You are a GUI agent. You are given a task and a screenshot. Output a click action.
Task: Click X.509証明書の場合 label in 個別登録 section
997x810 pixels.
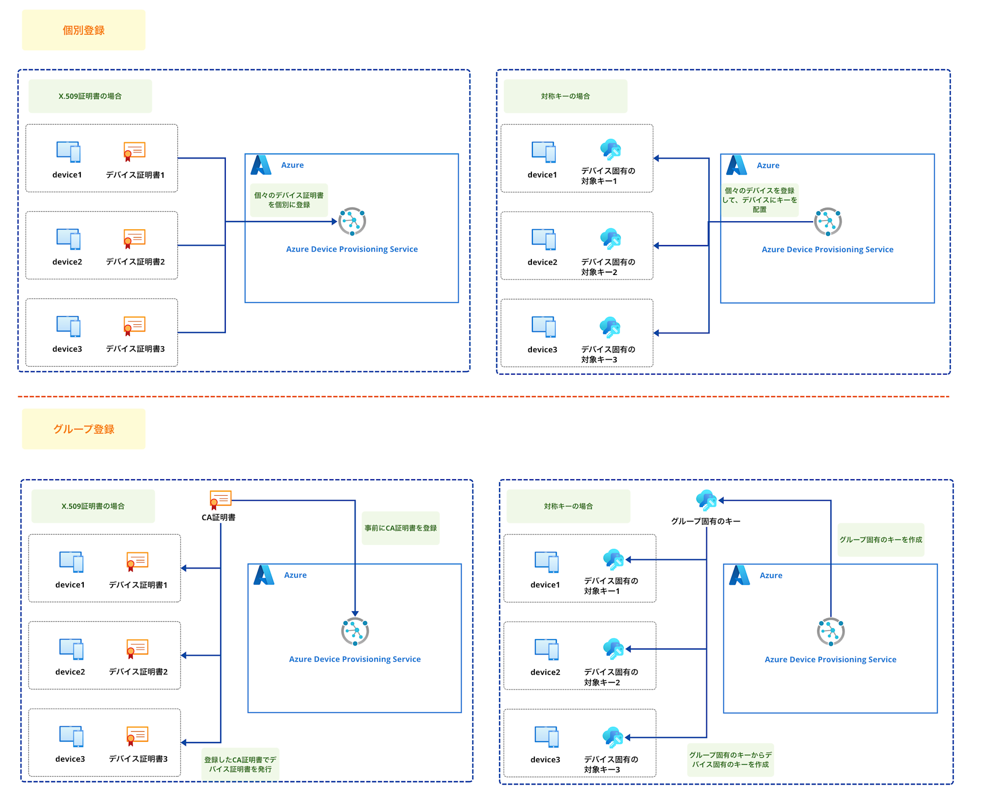click(90, 96)
